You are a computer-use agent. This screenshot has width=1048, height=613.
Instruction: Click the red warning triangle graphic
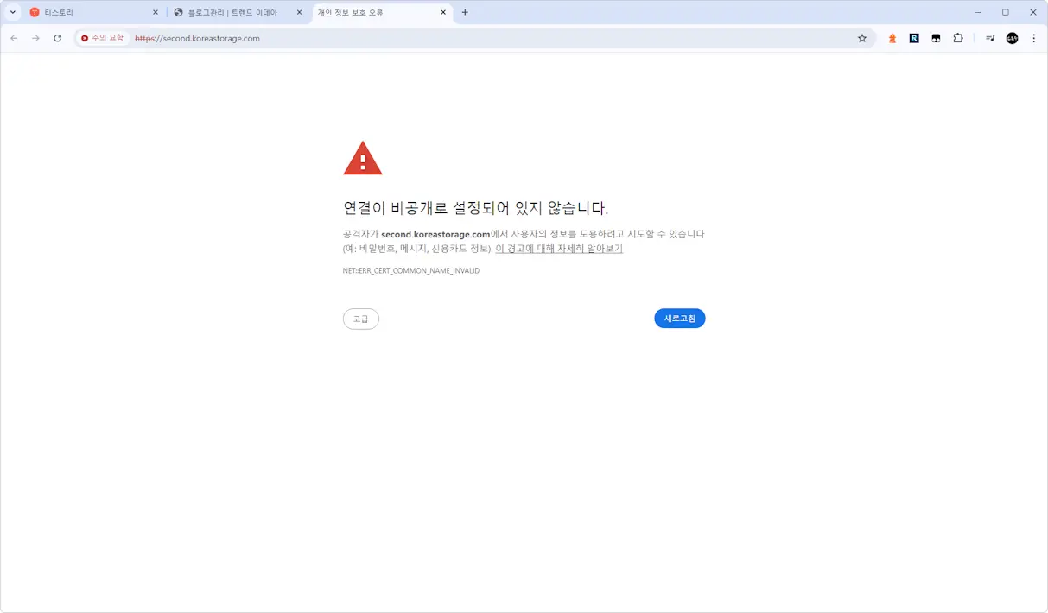[x=363, y=157]
